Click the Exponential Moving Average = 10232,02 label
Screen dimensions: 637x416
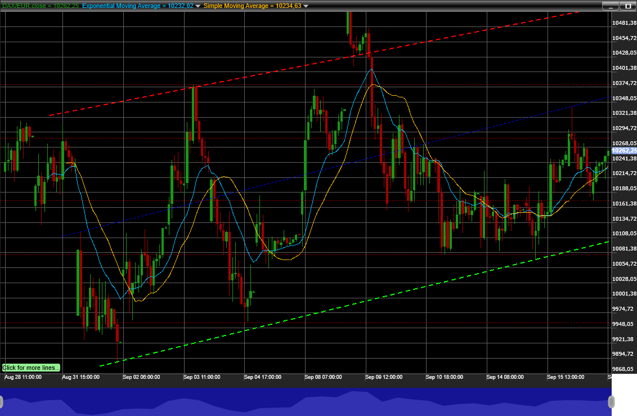(138, 6)
